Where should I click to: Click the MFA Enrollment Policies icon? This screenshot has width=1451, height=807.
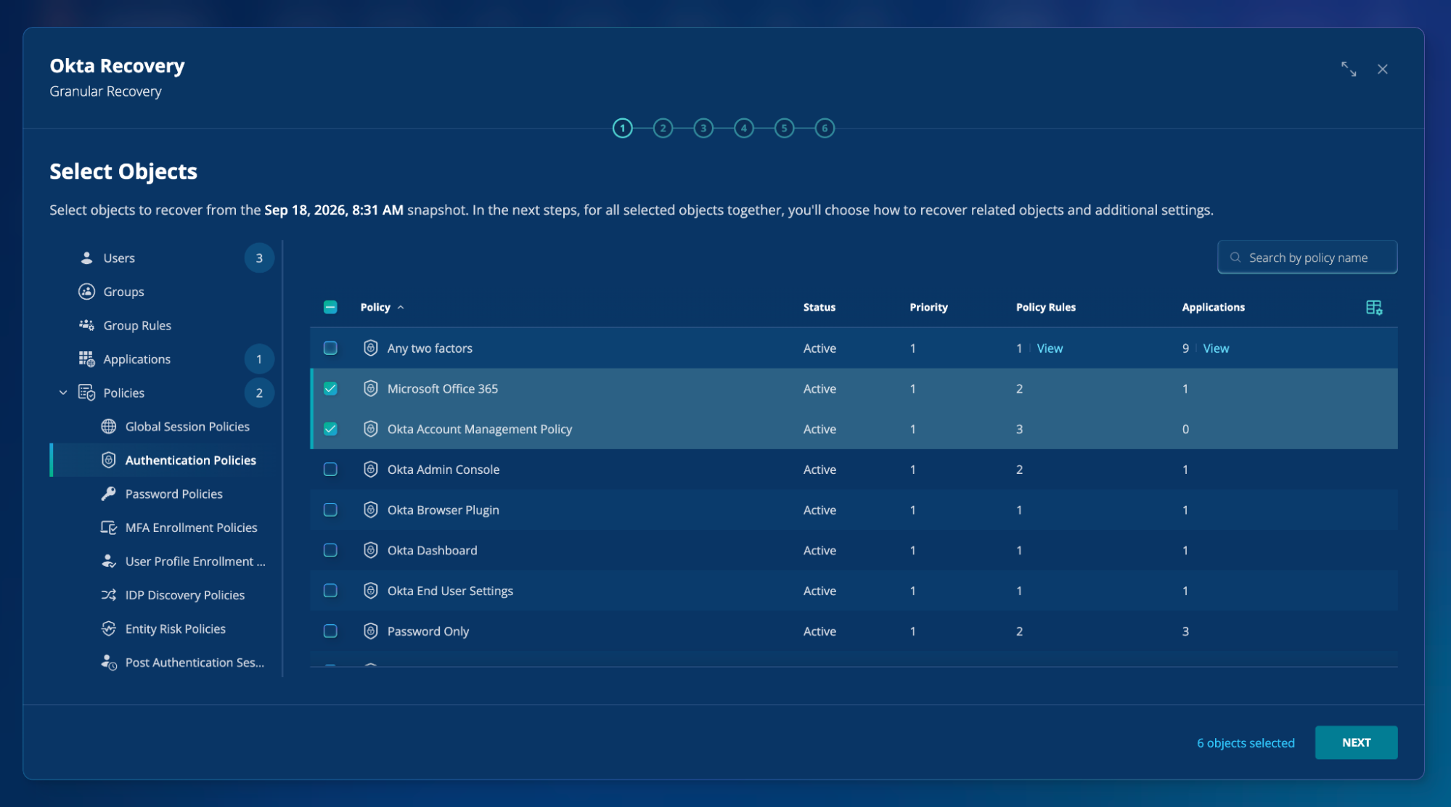pos(109,528)
